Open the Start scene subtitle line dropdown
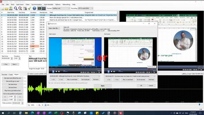 point(75,76)
